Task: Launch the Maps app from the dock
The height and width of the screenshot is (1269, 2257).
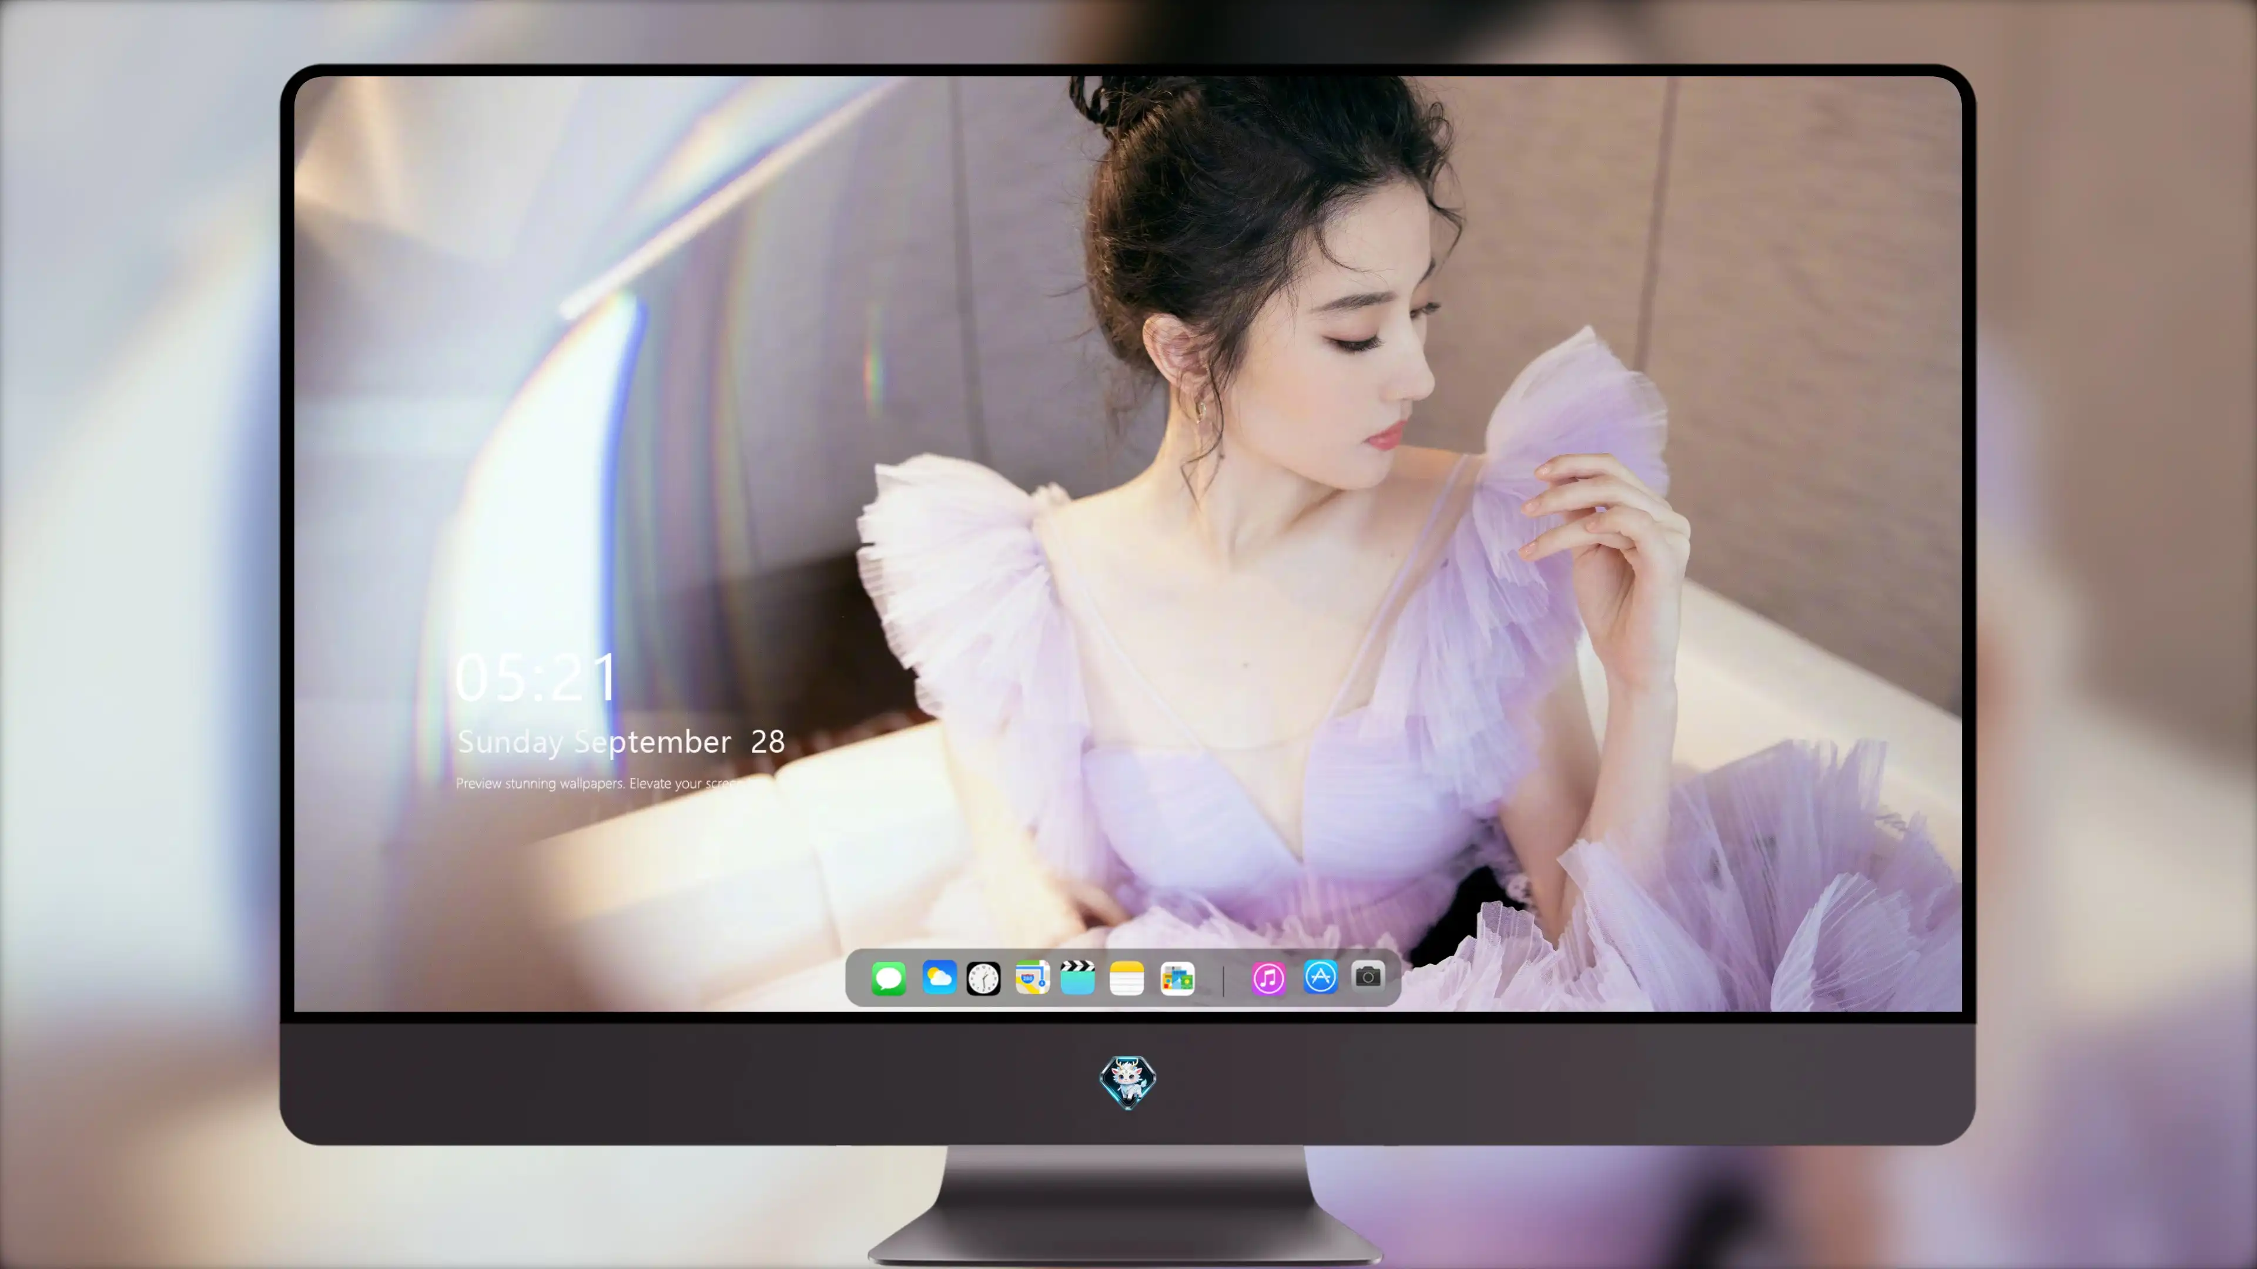Action: [x=1032, y=978]
